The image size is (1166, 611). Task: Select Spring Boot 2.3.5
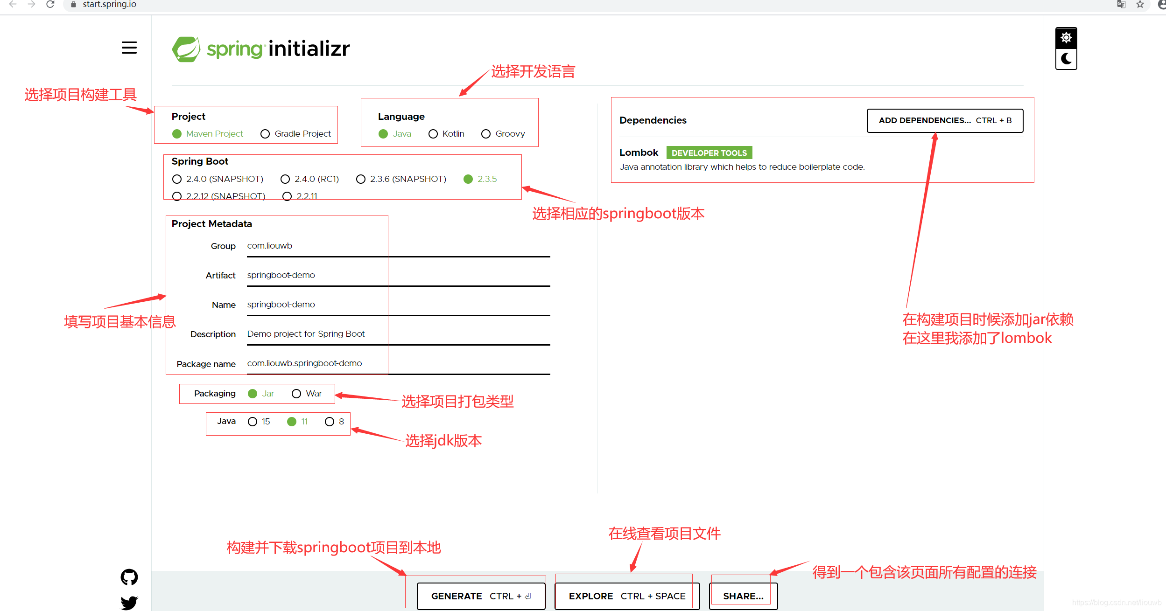480,179
